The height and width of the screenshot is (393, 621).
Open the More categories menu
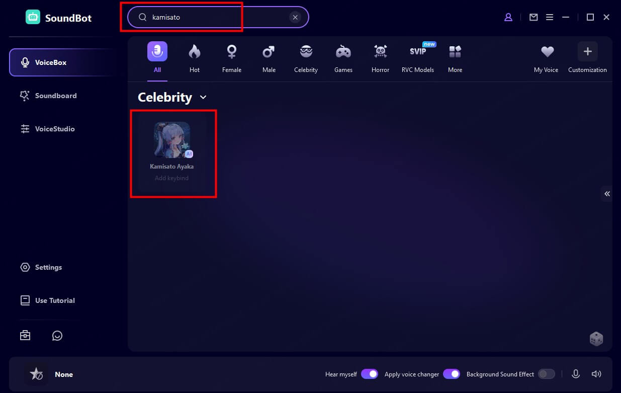(455, 59)
